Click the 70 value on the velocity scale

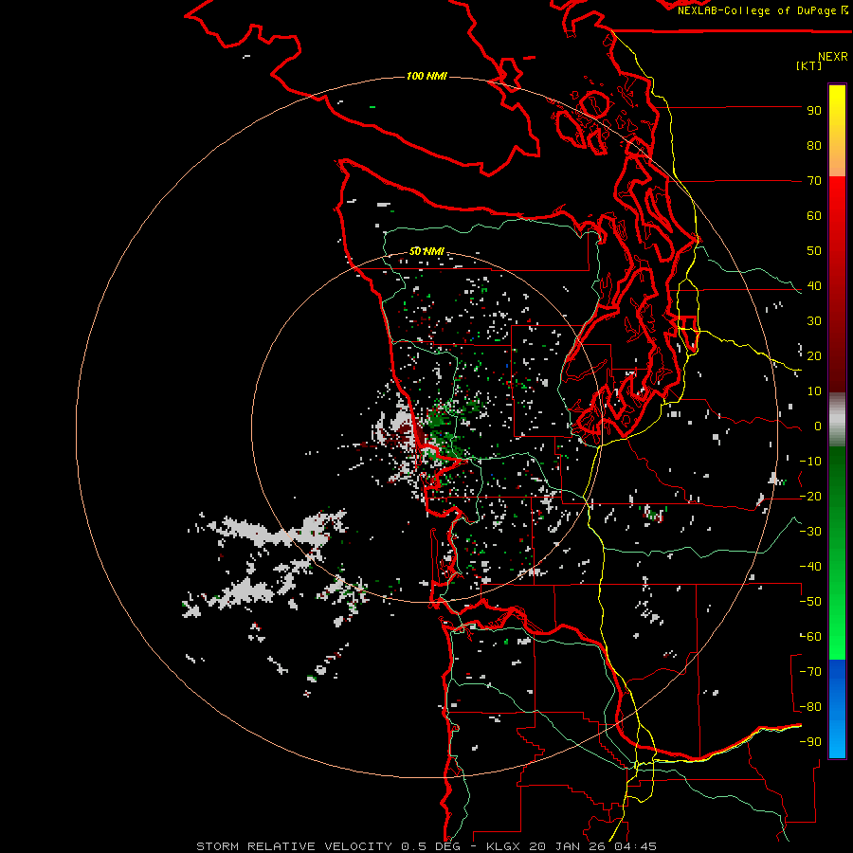coord(814,181)
